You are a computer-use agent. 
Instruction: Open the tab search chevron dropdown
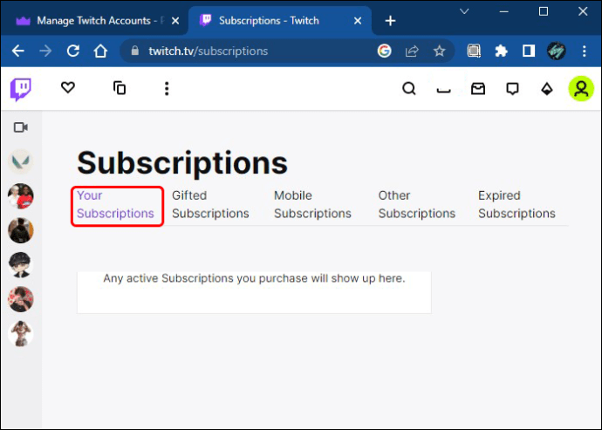pos(464,11)
